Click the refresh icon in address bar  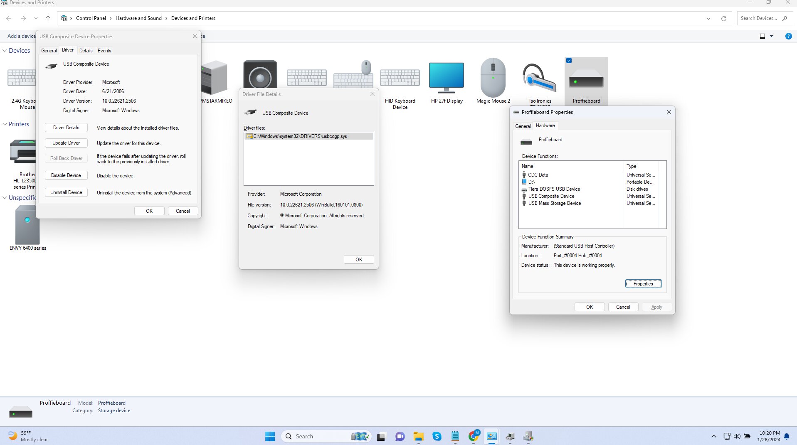point(724,18)
